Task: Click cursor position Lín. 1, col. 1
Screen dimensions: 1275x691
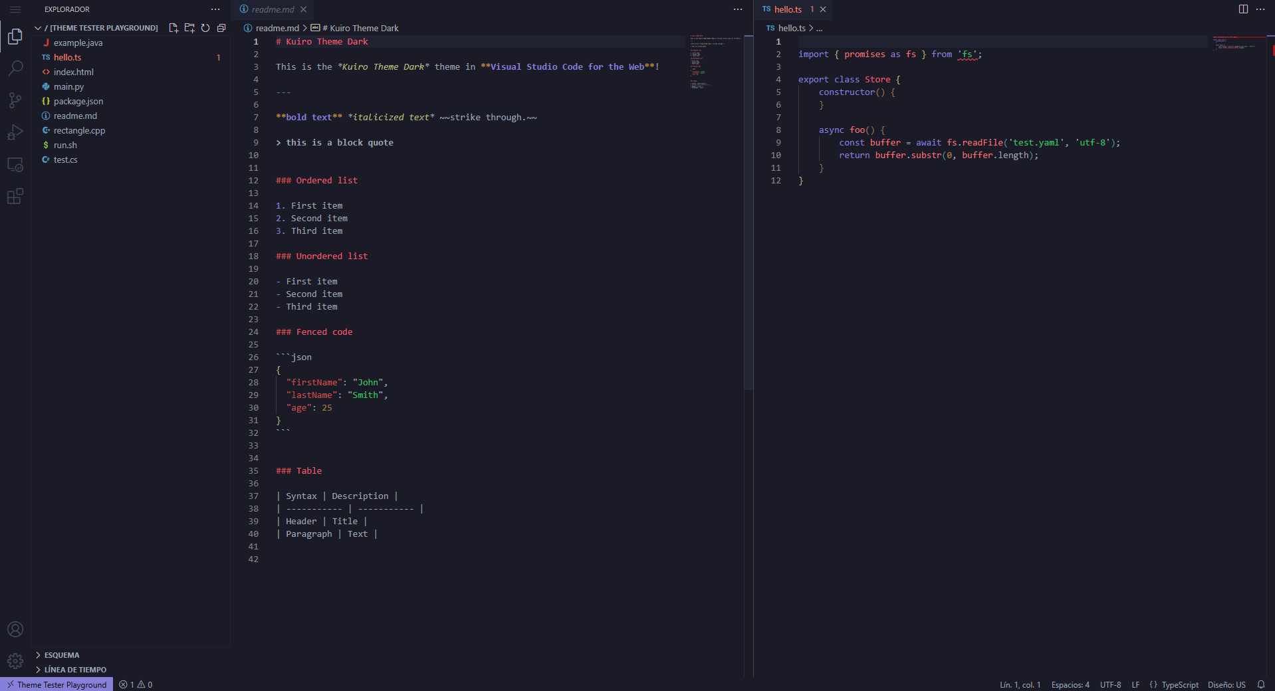Action: click(x=1020, y=684)
